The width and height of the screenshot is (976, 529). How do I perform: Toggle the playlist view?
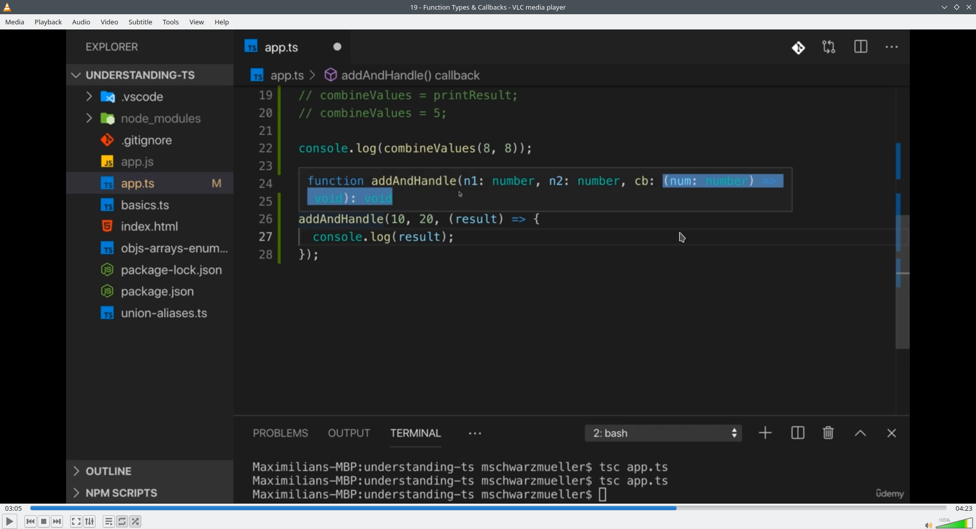tap(108, 521)
